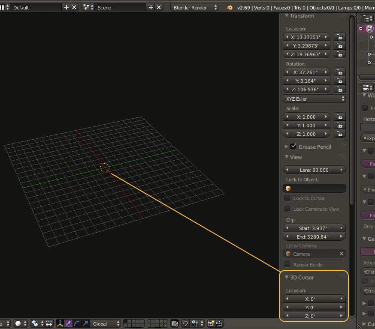Check the Lock Camera to View option

pyautogui.click(x=287, y=209)
